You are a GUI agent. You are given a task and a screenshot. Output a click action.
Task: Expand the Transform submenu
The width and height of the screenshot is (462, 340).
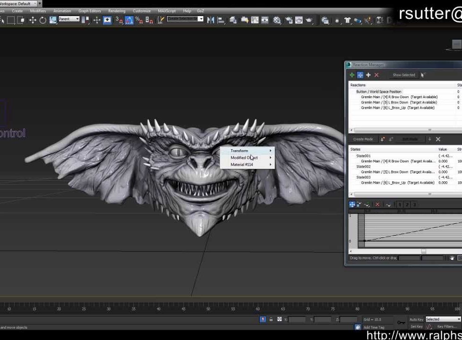pyautogui.click(x=247, y=151)
